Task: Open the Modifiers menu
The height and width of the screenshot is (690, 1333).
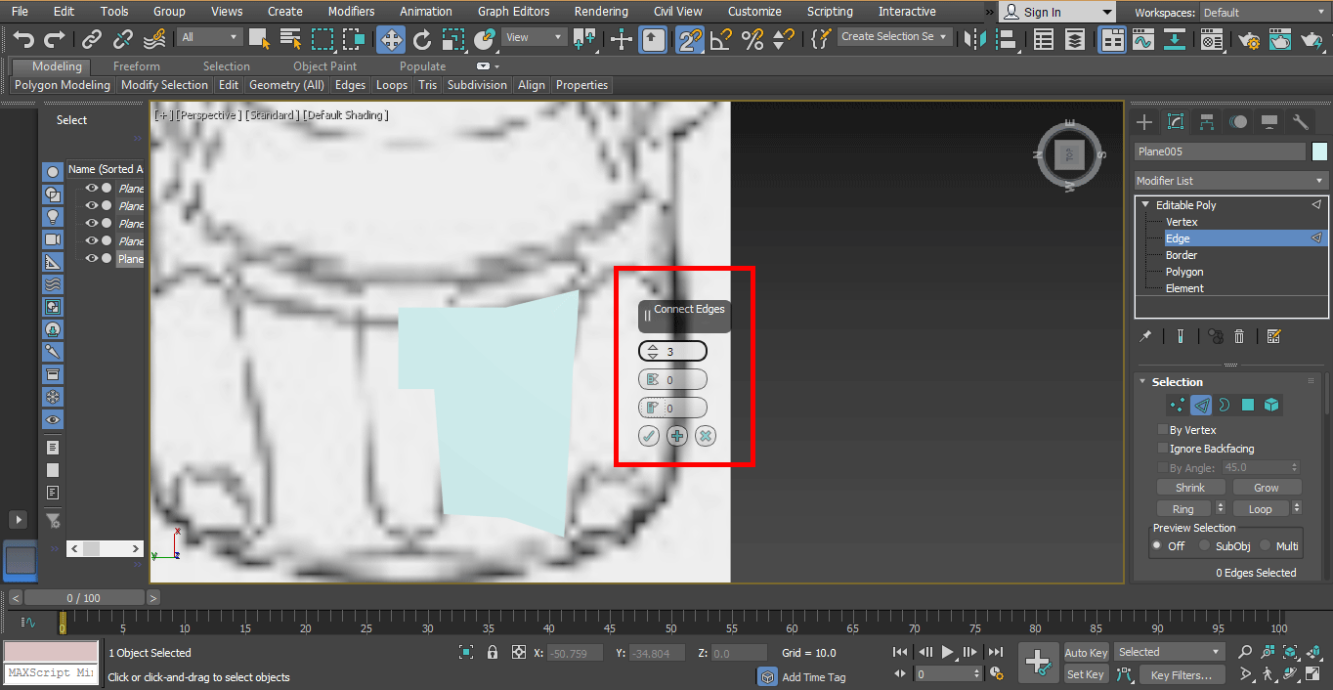Action: pos(351,11)
